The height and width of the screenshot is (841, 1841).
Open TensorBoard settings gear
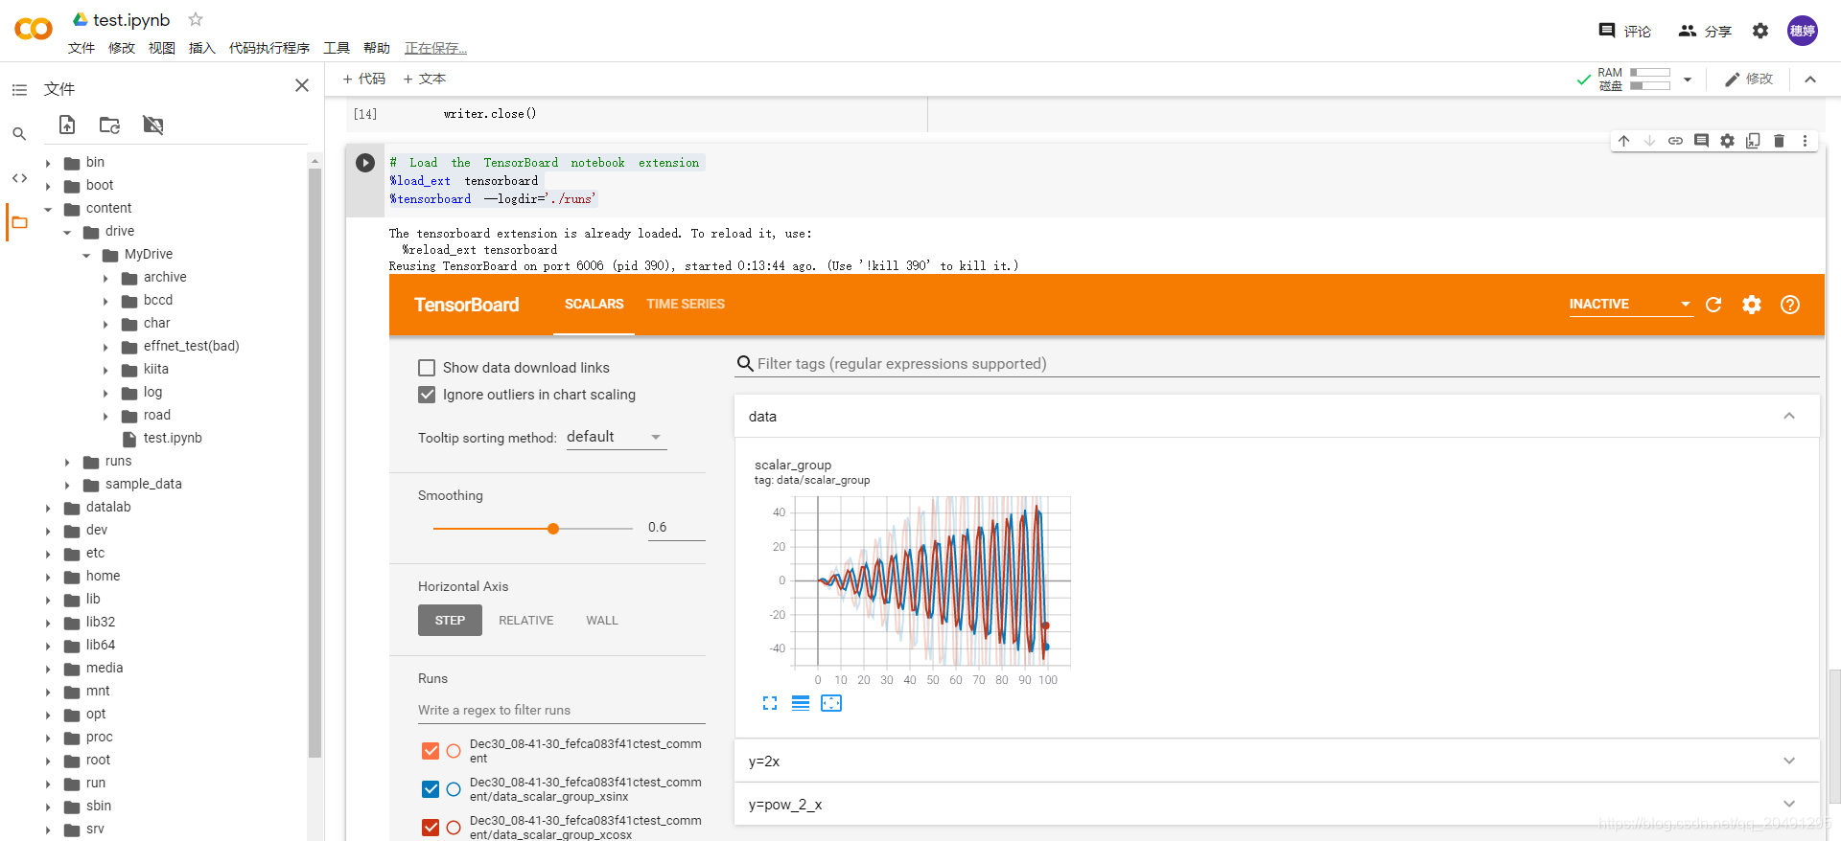coord(1752,305)
